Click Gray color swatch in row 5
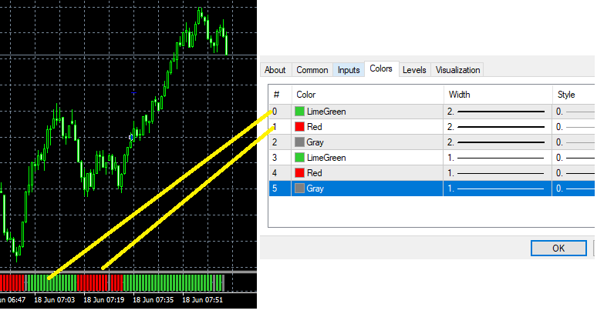Screen dimensions: 614x327 click(x=299, y=189)
